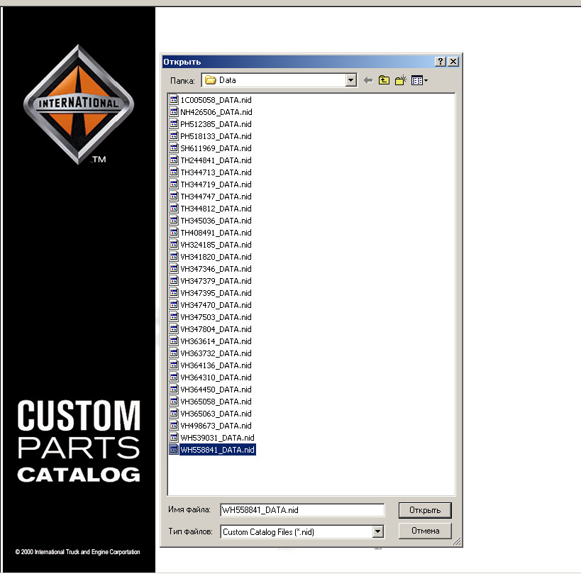The width and height of the screenshot is (581, 574).
Task: Select file TH344713_DATA.nid
Action: [216, 172]
